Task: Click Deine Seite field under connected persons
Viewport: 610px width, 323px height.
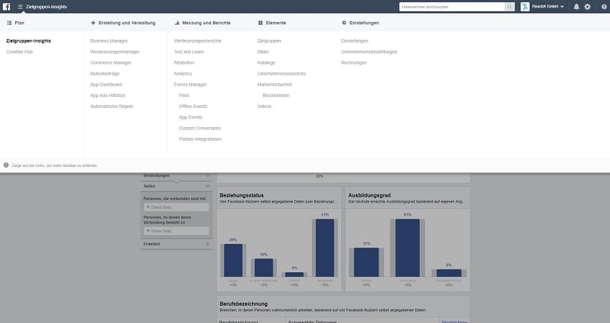Action: [177, 208]
